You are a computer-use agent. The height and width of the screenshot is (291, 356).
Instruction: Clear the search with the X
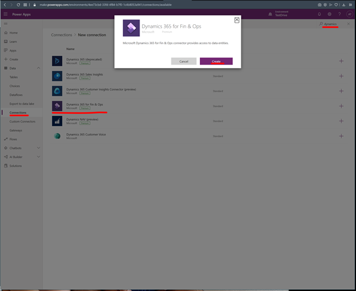click(x=348, y=24)
